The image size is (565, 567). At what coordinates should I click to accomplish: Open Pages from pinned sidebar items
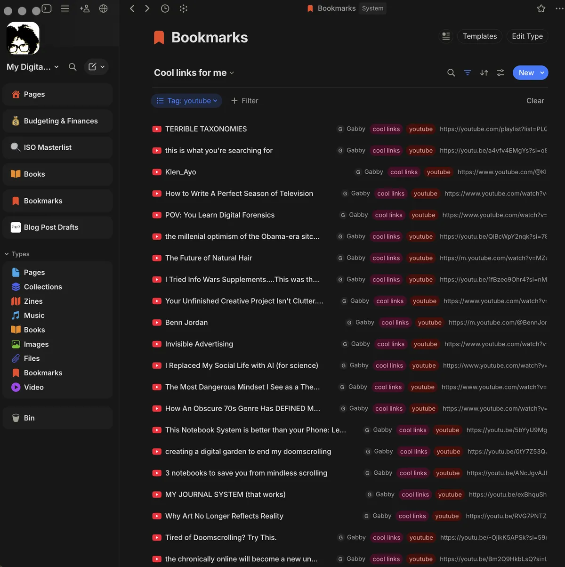coord(57,94)
